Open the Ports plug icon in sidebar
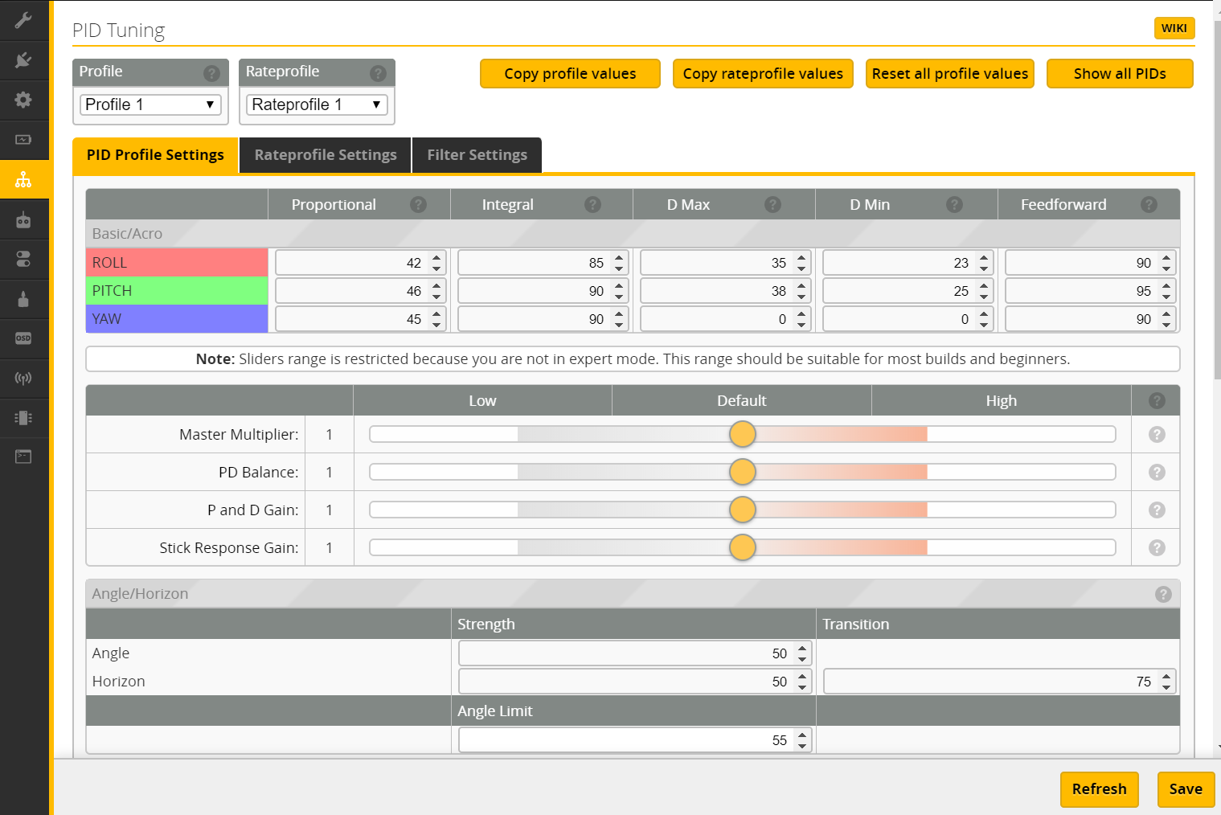1221x815 pixels. 23,59
